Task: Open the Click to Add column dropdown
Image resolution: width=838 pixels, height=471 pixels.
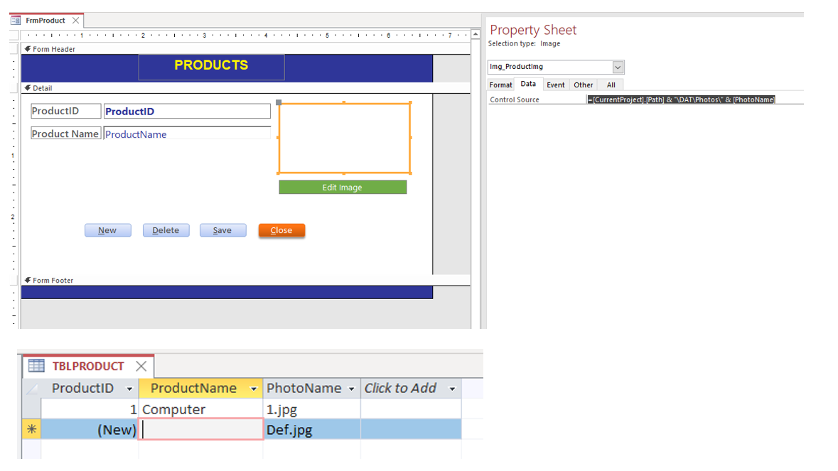Action: pos(452,389)
